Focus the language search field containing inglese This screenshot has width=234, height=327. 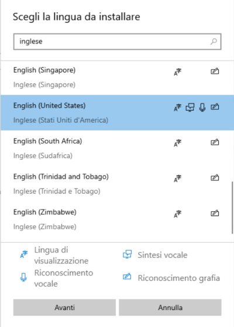click(117, 42)
